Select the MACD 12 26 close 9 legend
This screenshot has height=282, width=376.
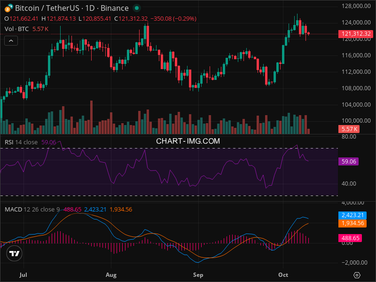click(31, 209)
